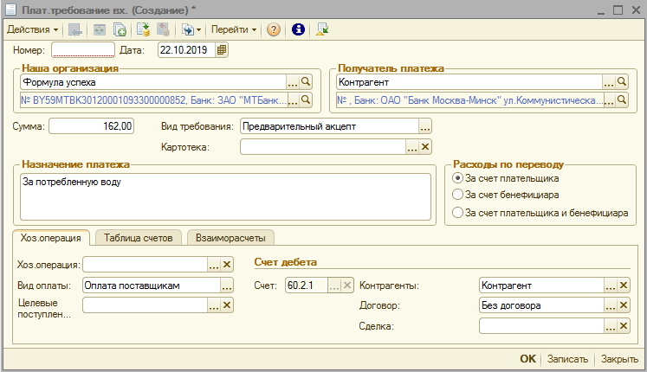Open the Взаиморасчеты tab
647x372 pixels.
[231, 237]
